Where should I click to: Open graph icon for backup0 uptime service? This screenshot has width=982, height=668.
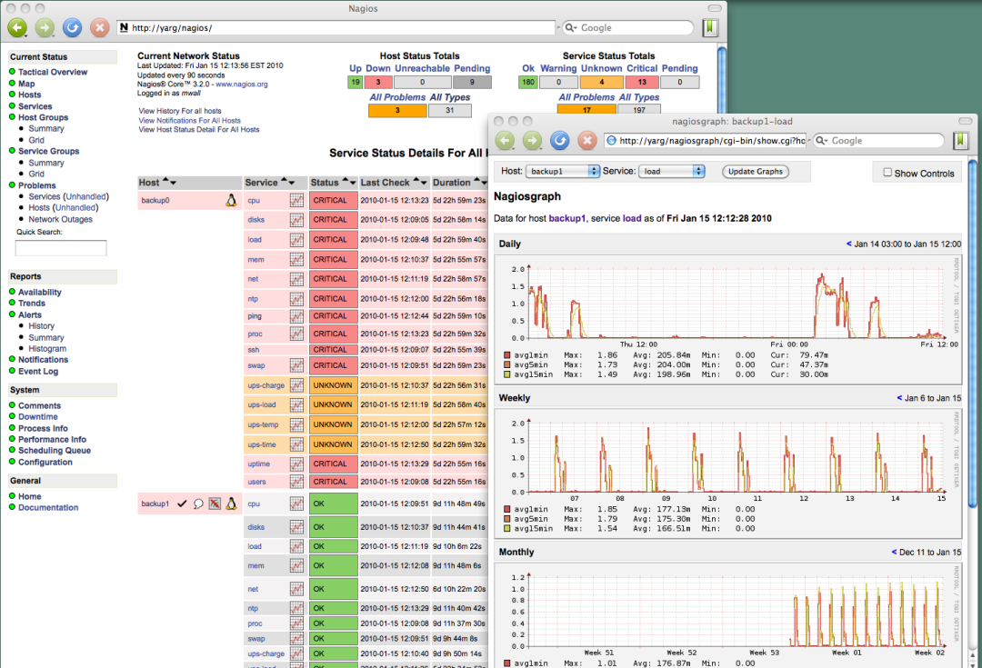click(x=296, y=464)
